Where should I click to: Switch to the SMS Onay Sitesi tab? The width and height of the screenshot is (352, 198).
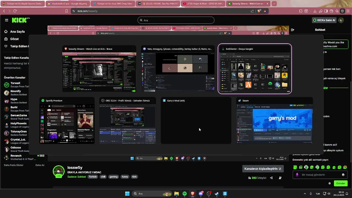point(113,4)
